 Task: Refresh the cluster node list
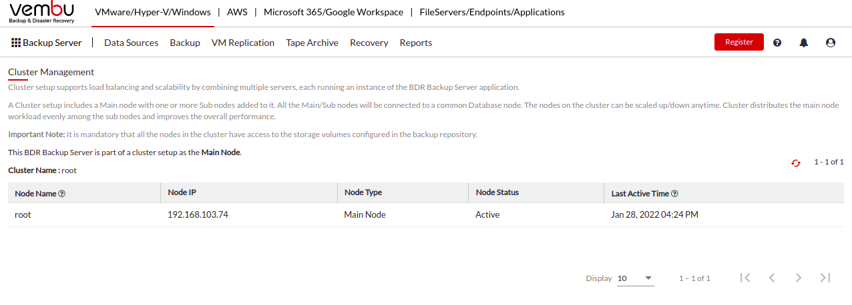(x=795, y=162)
